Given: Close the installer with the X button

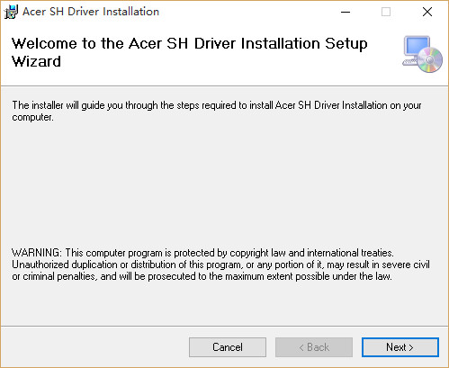Looking at the screenshot, I should click(427, 12).
